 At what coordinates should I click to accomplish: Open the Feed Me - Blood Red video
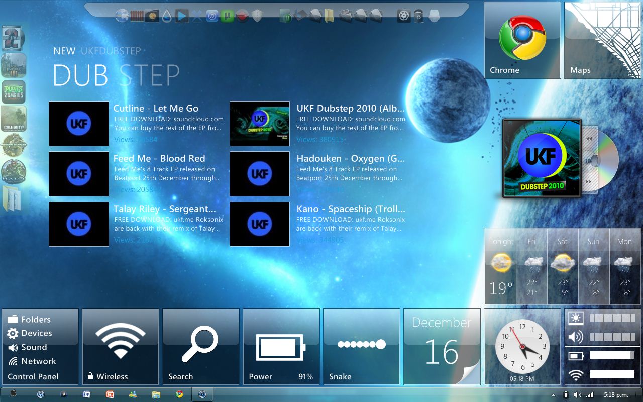[159, 158]
